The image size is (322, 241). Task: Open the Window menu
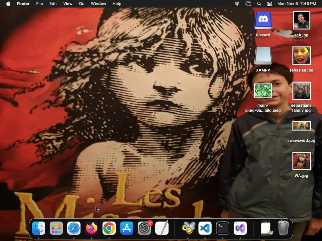[x=98, y=4]
